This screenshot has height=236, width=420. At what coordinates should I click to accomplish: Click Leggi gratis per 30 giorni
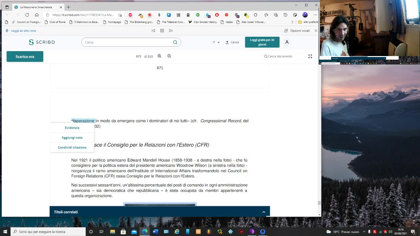pyautogui.click(x=262, y=42)
